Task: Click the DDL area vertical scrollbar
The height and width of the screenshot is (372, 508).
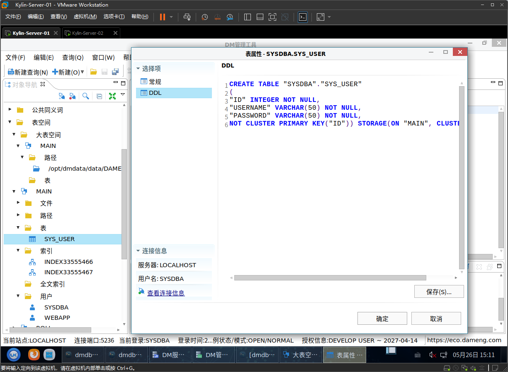Action: pos(462,178)
